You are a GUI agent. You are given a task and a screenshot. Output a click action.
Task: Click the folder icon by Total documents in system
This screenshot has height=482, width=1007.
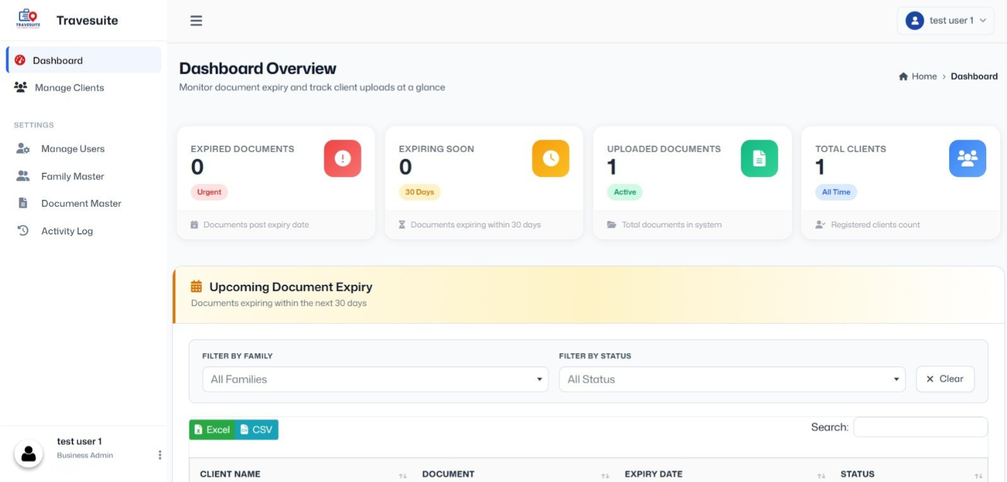612,225
